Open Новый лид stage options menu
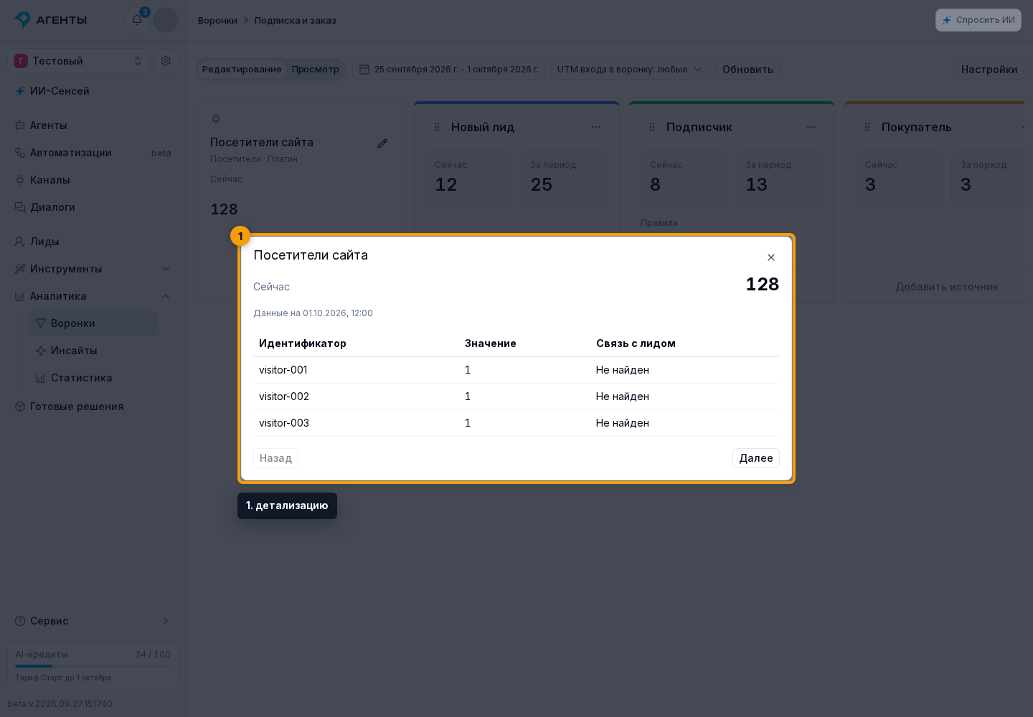Image resolution: width=1033 pixels, height=717 pixels. click(x=596, y=127)
